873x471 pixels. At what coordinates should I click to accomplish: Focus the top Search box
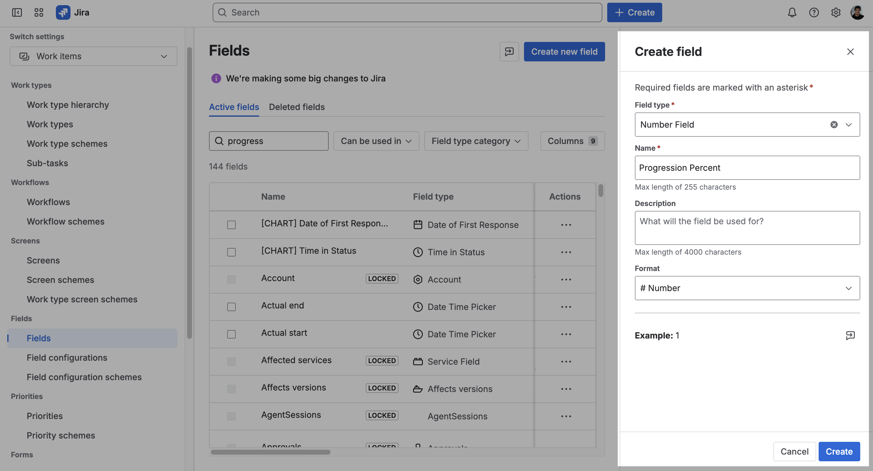pos(407,12)
